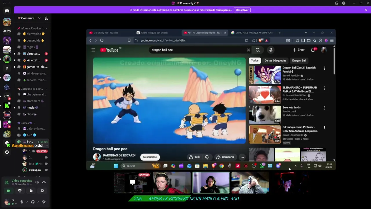Image resolution: width=371 pixels, height=209 pixels.
Task: Show hidden system tray icons chevron
Action: (x=295, y=166)
